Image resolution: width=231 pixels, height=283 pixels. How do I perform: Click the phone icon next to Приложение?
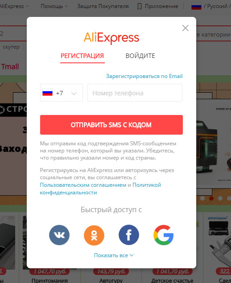(140, 6)
